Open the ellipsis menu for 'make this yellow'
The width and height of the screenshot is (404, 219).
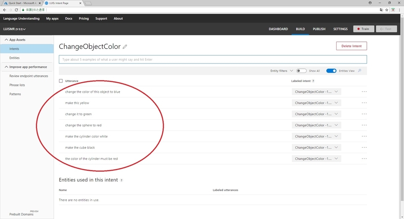(x=364, y=103)
